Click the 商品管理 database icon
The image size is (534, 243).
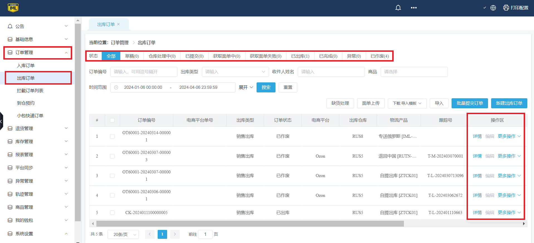(10, 207)
